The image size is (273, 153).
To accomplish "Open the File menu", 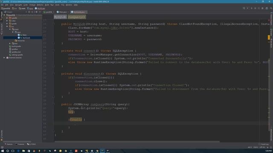I will (2, 5).
